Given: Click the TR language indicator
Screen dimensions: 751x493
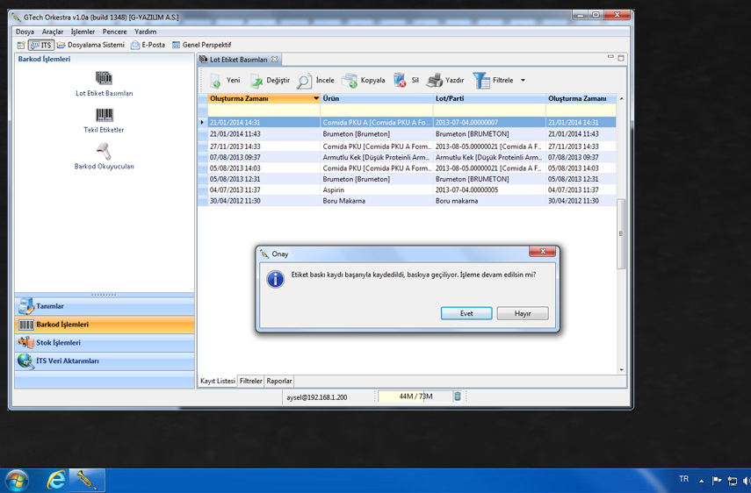Looking at the screenshot, I should 684,479.
